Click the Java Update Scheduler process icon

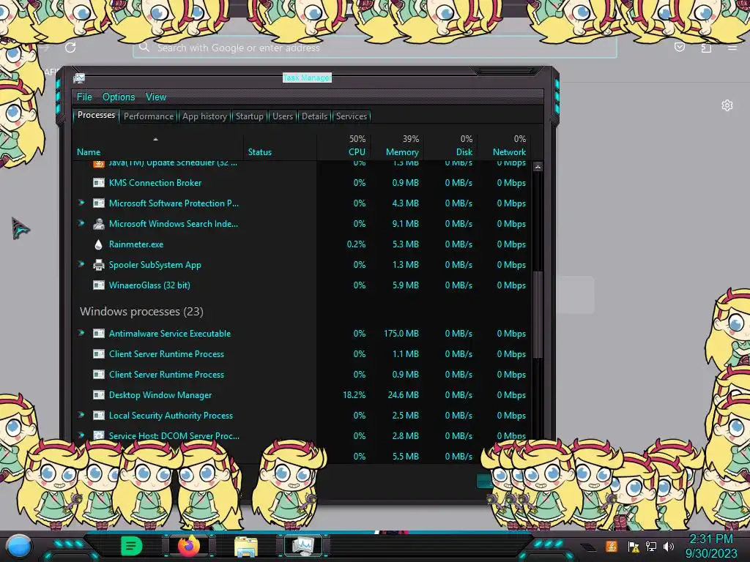pyautogui.click(x=99, y=163)
